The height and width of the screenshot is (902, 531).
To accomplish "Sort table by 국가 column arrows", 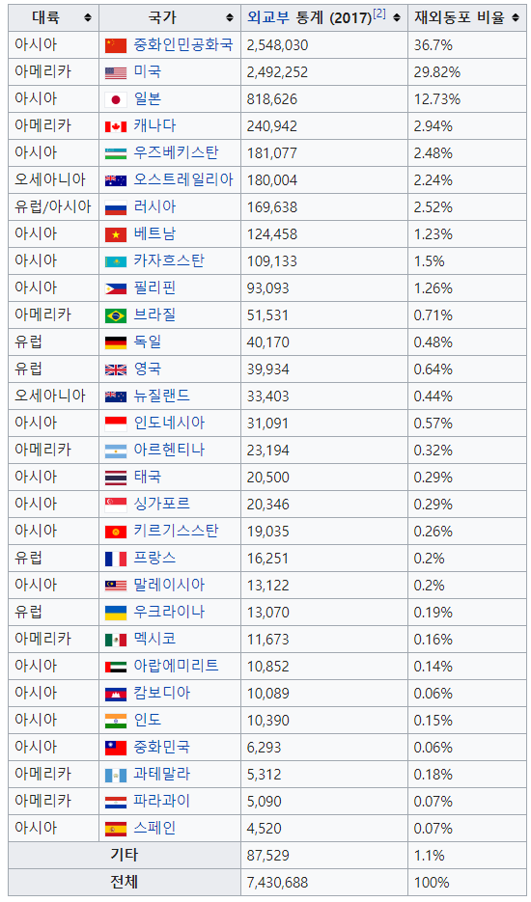I will (x=230, y=17).
